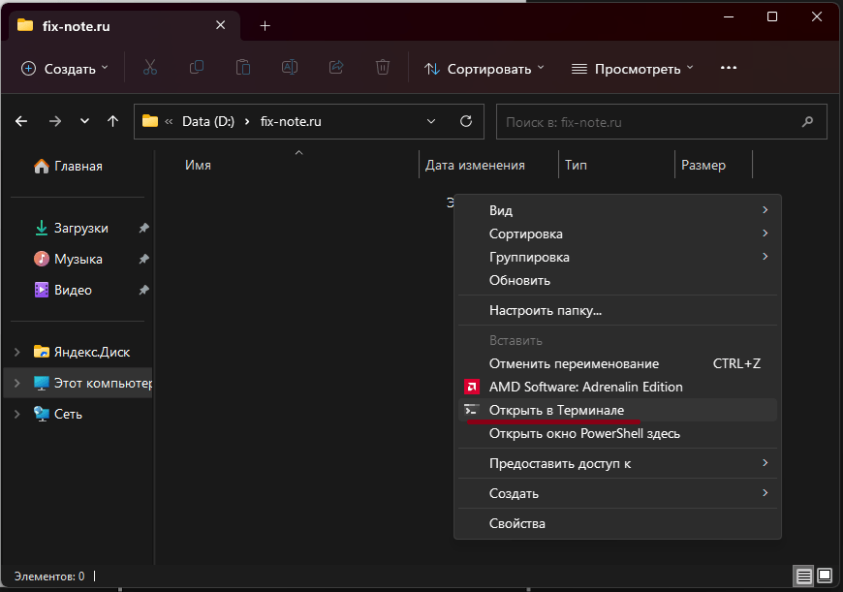Click the Cut scissors icon

pyautogui.click(x=150, y=68)
